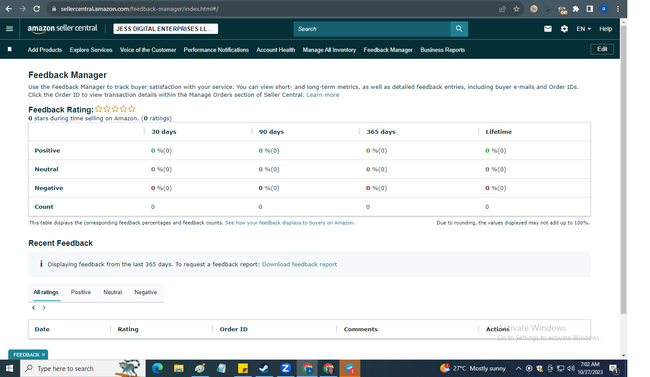Screen dimensions: 650x377
Task: Open the EN language dropdown
Action: [x=584, y=29]
